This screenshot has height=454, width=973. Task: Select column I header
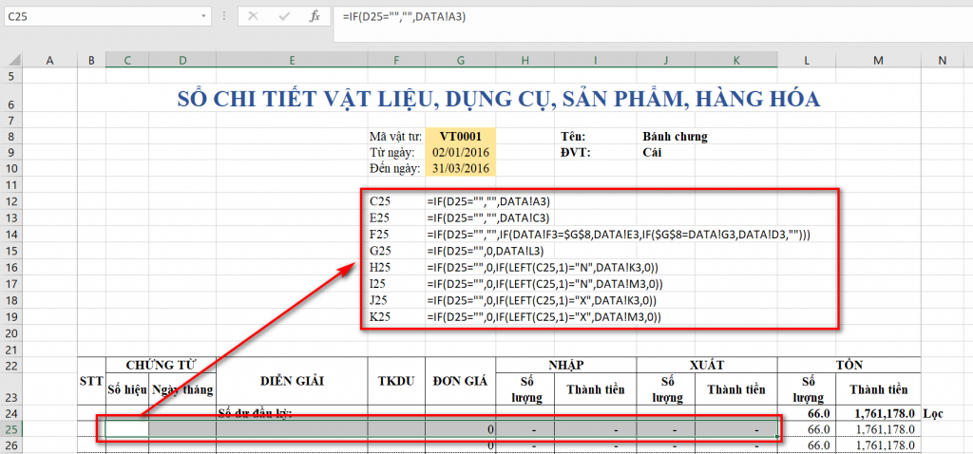(596, 60)
